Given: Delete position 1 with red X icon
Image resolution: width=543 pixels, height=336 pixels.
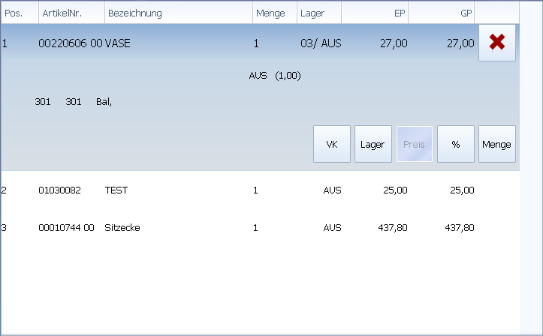Looking at the screenshot, I should 496,43.
